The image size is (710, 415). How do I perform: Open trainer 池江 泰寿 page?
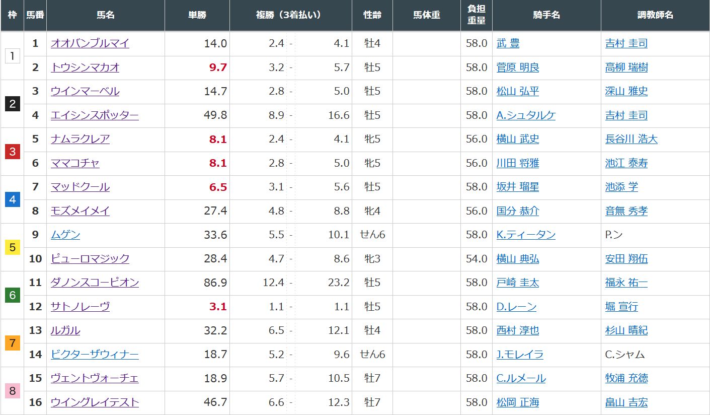pyautogui.click(x=626, y=163)
